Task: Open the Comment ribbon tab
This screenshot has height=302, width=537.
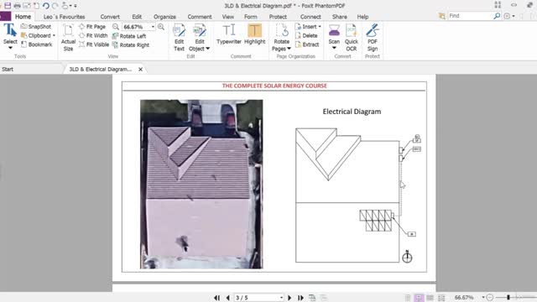Action: click(200, 17)
